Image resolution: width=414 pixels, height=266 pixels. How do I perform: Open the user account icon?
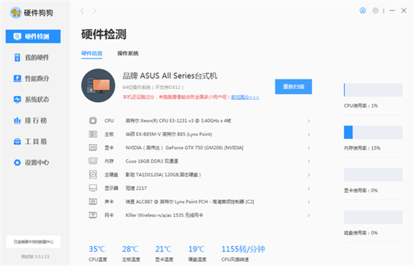coord(363,10)
